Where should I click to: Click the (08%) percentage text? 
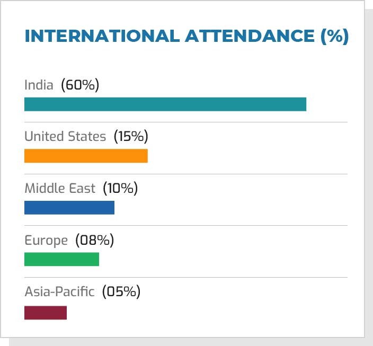point(95,240)
